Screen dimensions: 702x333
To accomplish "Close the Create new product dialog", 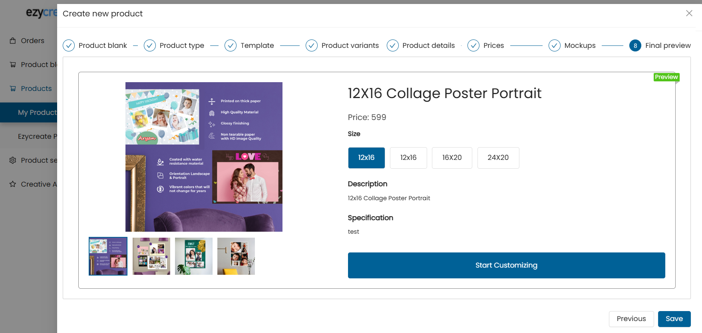I will (689, 13).
